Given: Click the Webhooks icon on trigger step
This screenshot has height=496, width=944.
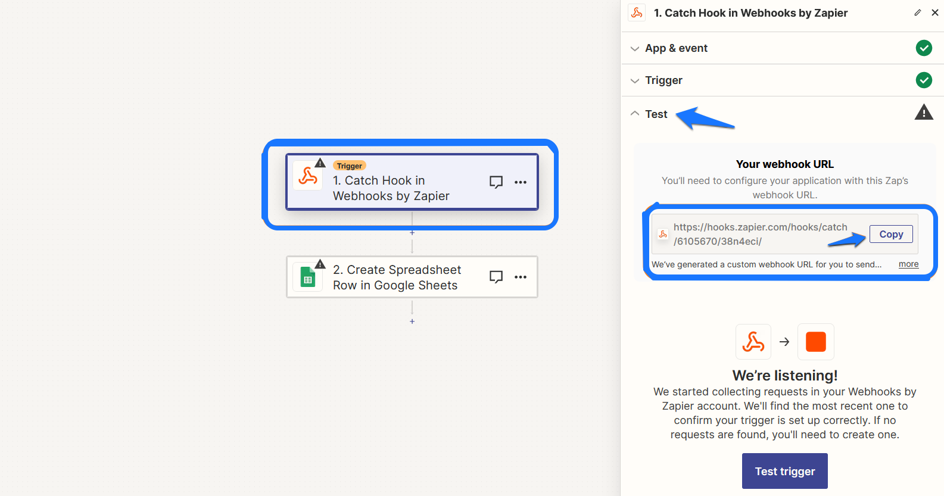Looking at the screenshot, I should point(308,176).
